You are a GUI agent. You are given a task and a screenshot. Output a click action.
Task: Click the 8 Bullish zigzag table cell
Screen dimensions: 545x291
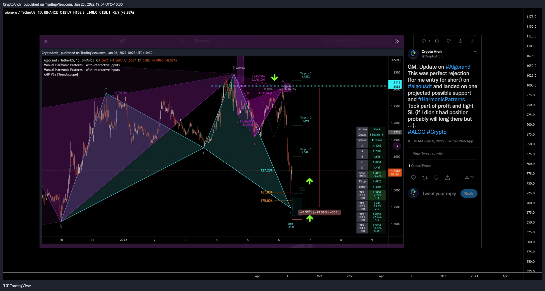point(377,135)
